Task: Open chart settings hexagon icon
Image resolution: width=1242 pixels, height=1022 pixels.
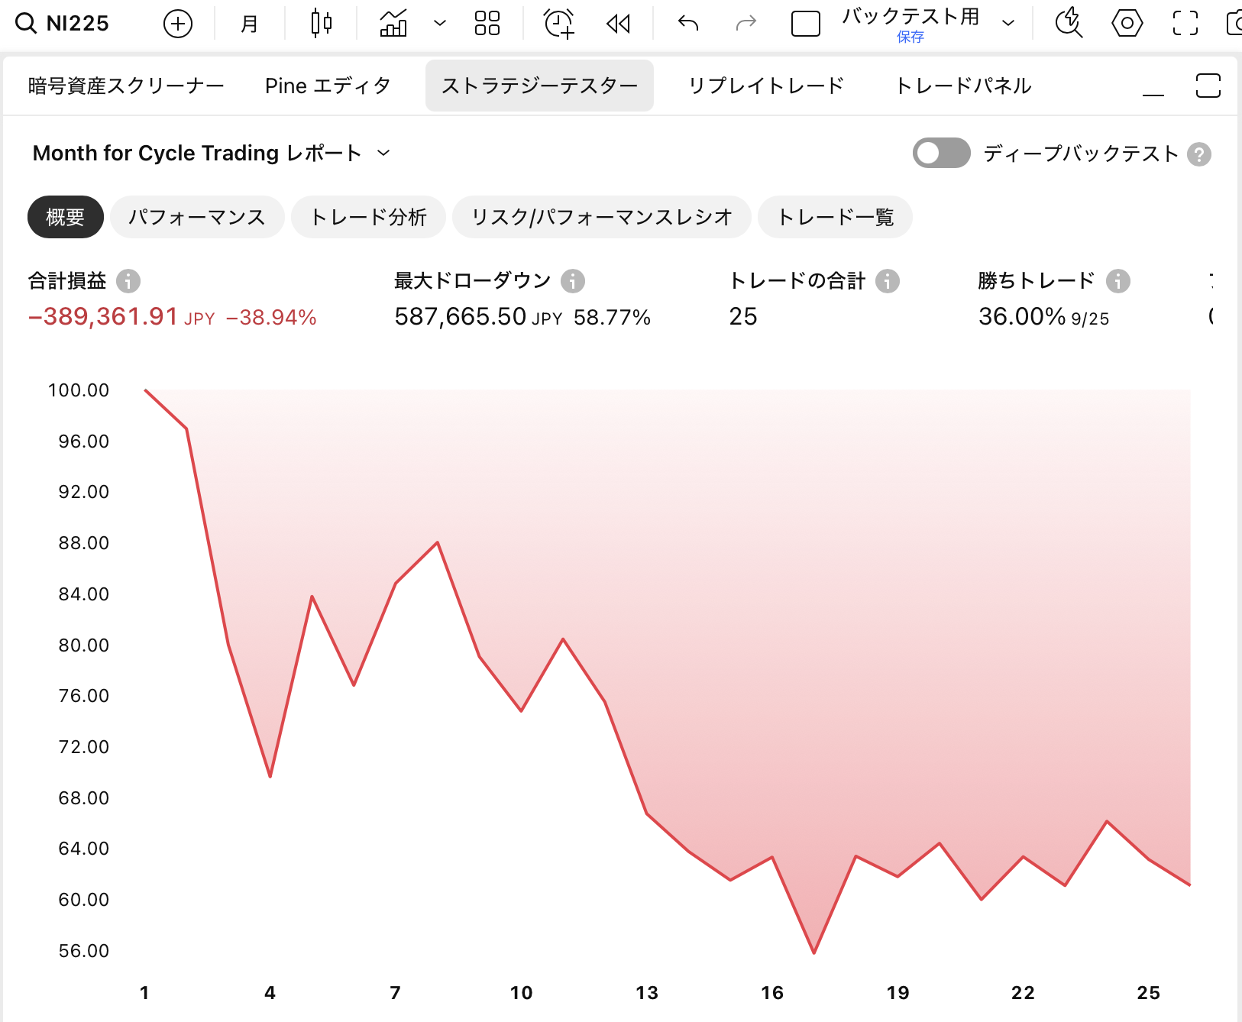Action: 1127,24
